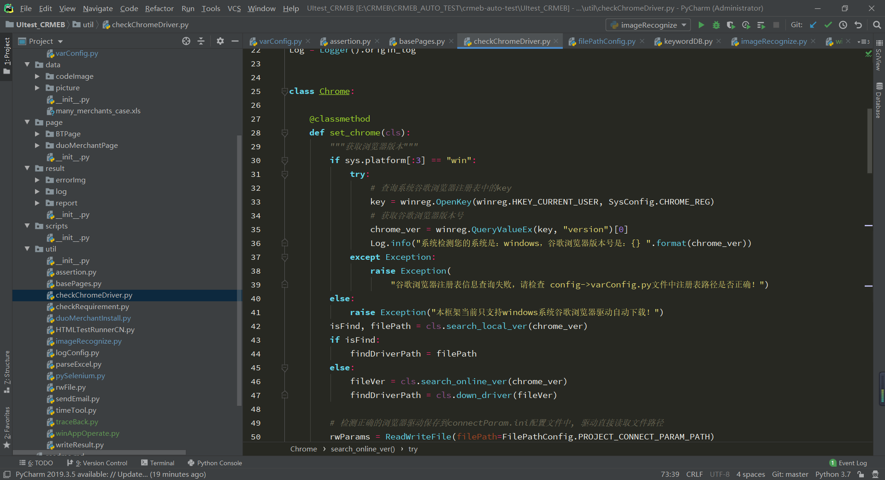Open Search Everywhere magnifier icon
The height and width of the screenshot is (480, 885).
(877, 25)
